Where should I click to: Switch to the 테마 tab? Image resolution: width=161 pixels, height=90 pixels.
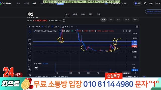[75, 14]
